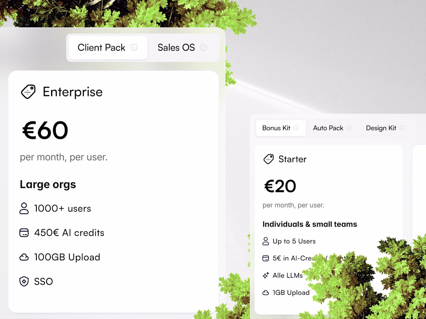This screenshot has width=426, height=319.
Task: Click the cloud icon beside 1GB Upload
Action: (266, 293)
